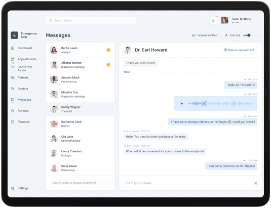Open Katharine Clark conversation
271x208 pixels.
[81, 124]
